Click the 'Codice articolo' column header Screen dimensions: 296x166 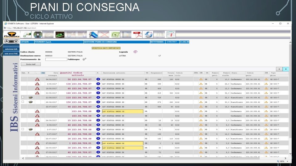point(78,74)
